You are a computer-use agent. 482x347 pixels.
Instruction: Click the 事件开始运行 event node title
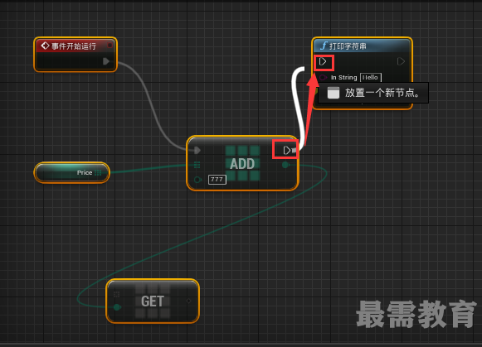(x=74, y=46)
